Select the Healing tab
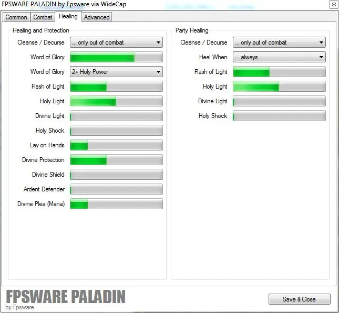 (x=68, y=16)
